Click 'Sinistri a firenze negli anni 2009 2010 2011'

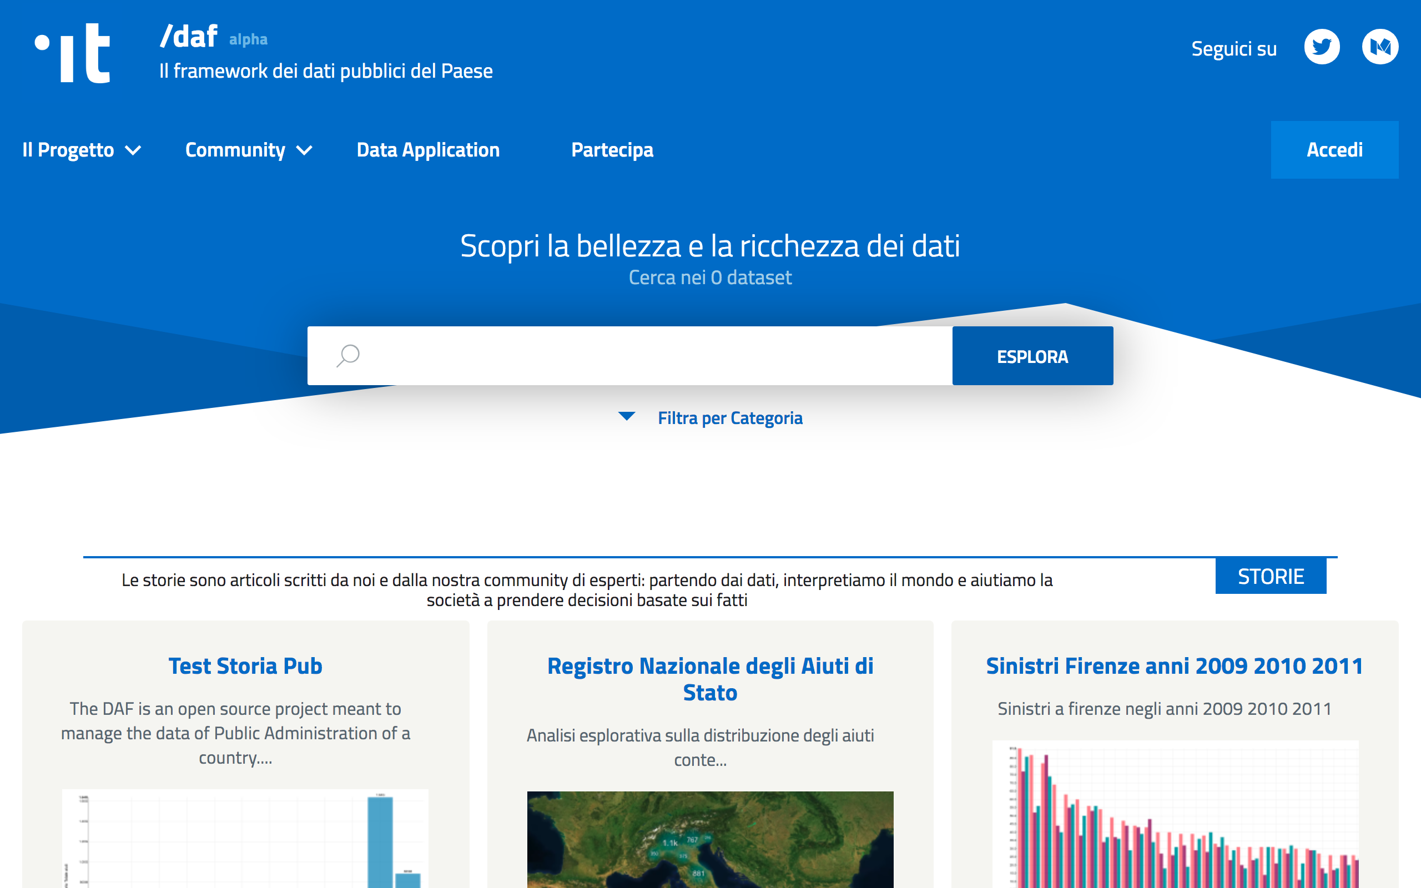1165,709
